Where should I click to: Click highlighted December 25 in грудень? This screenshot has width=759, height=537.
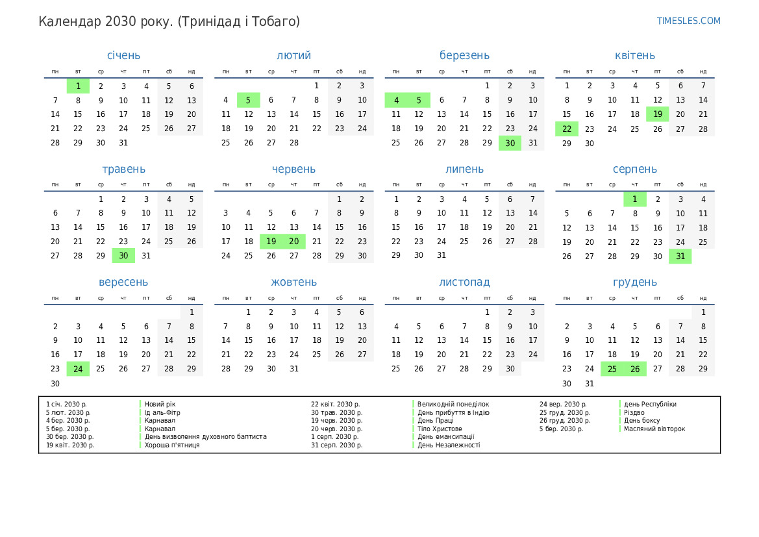(612, 369)
